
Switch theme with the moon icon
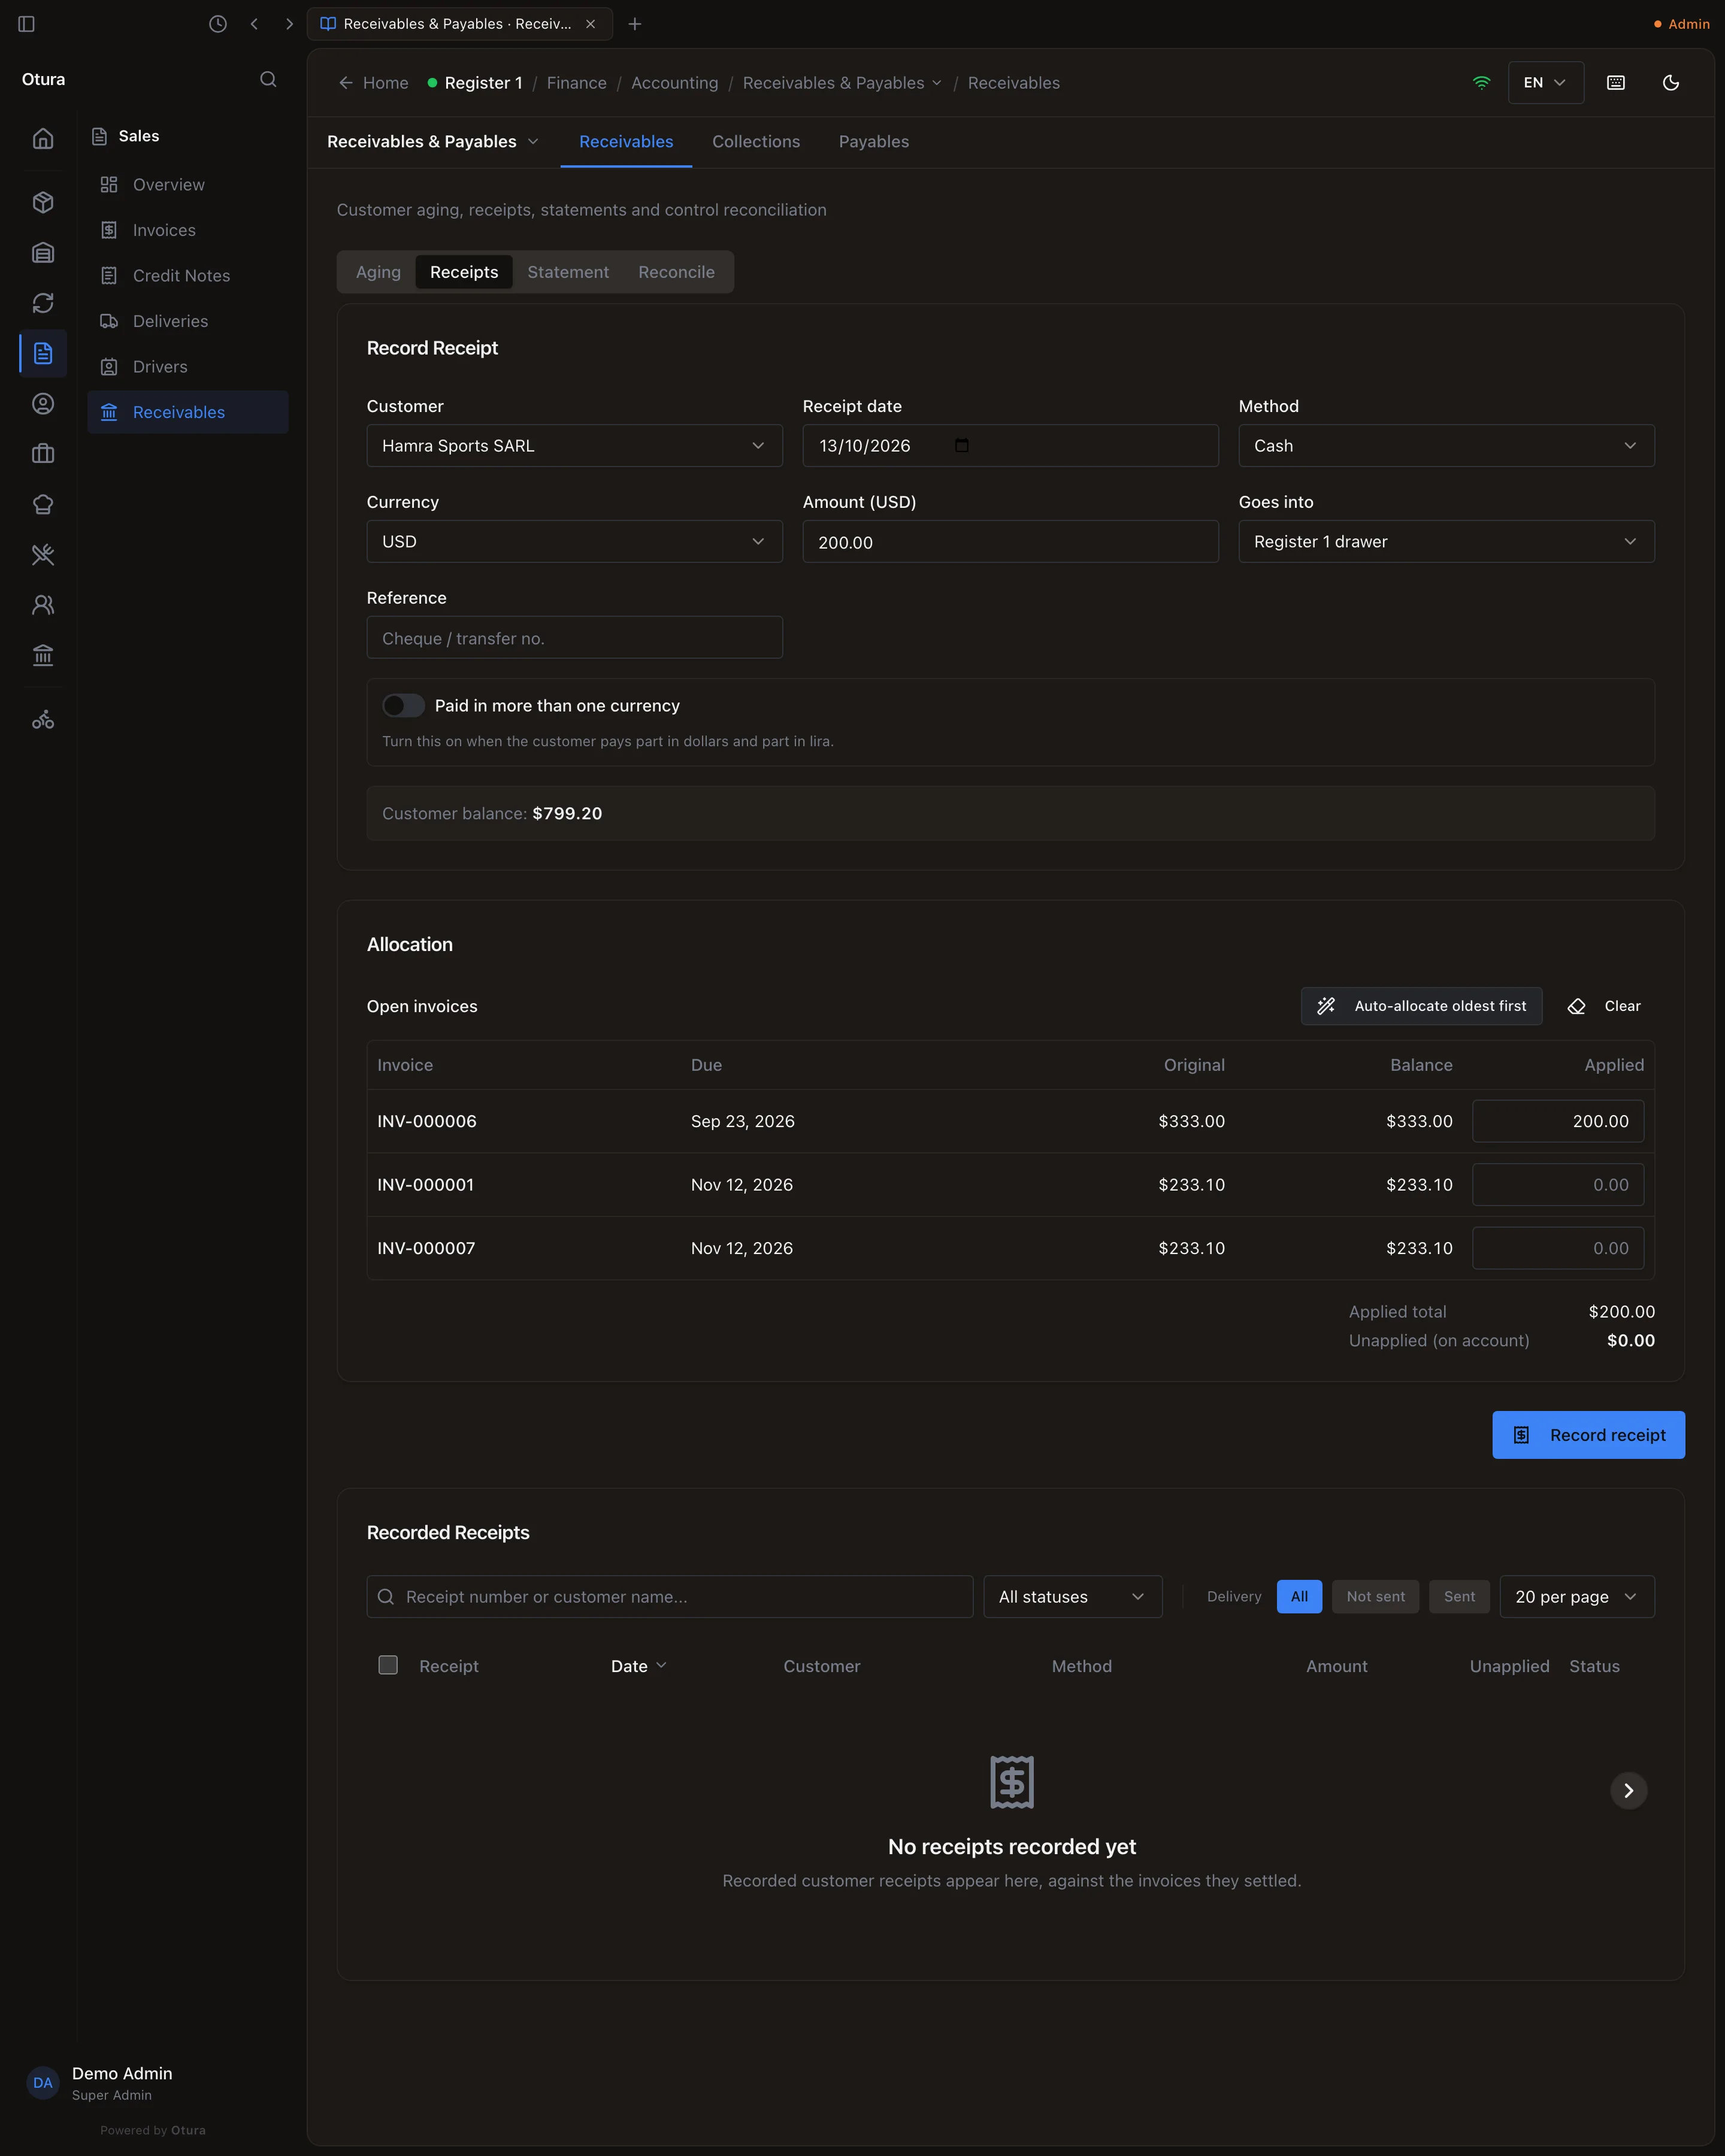click(1671, 83)
